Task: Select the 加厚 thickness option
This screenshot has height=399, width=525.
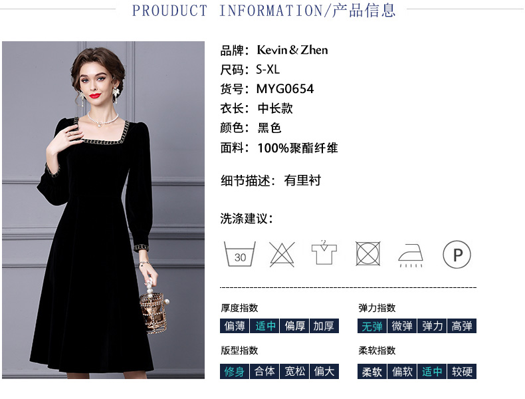Action: (324, 326)
